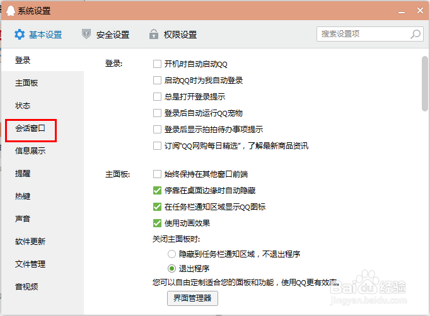The height and width of the screenshot is (316, 430).
Task: Minimize the 系统设置 window
Action: [402, 11]
